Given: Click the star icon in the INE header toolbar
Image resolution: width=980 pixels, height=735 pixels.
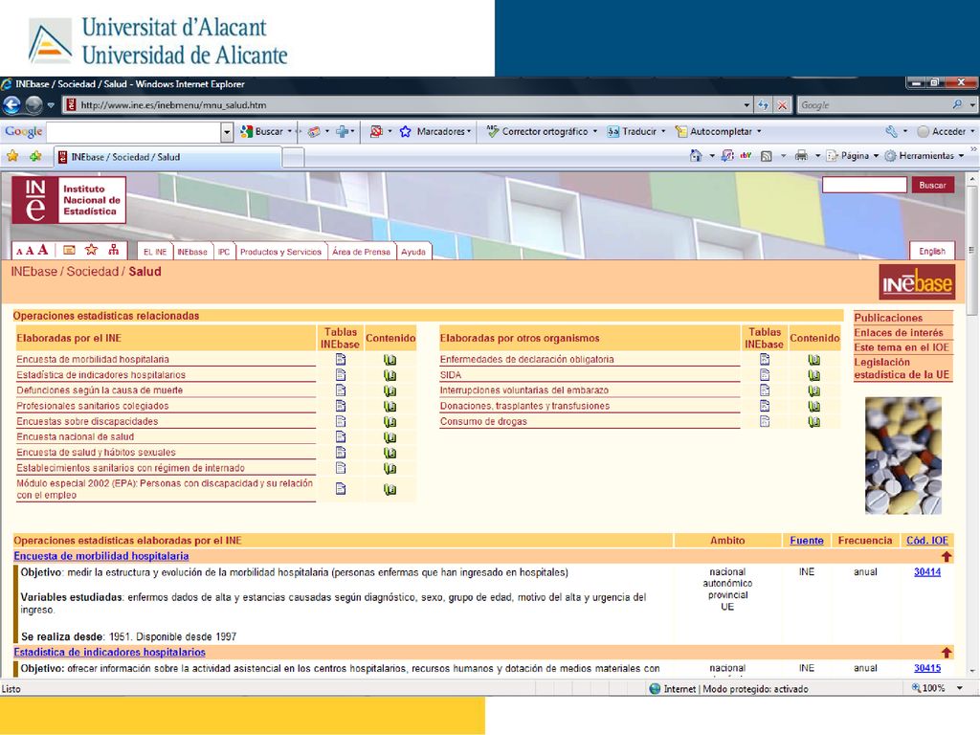Looking at the screenshot, I should point(91,250).
